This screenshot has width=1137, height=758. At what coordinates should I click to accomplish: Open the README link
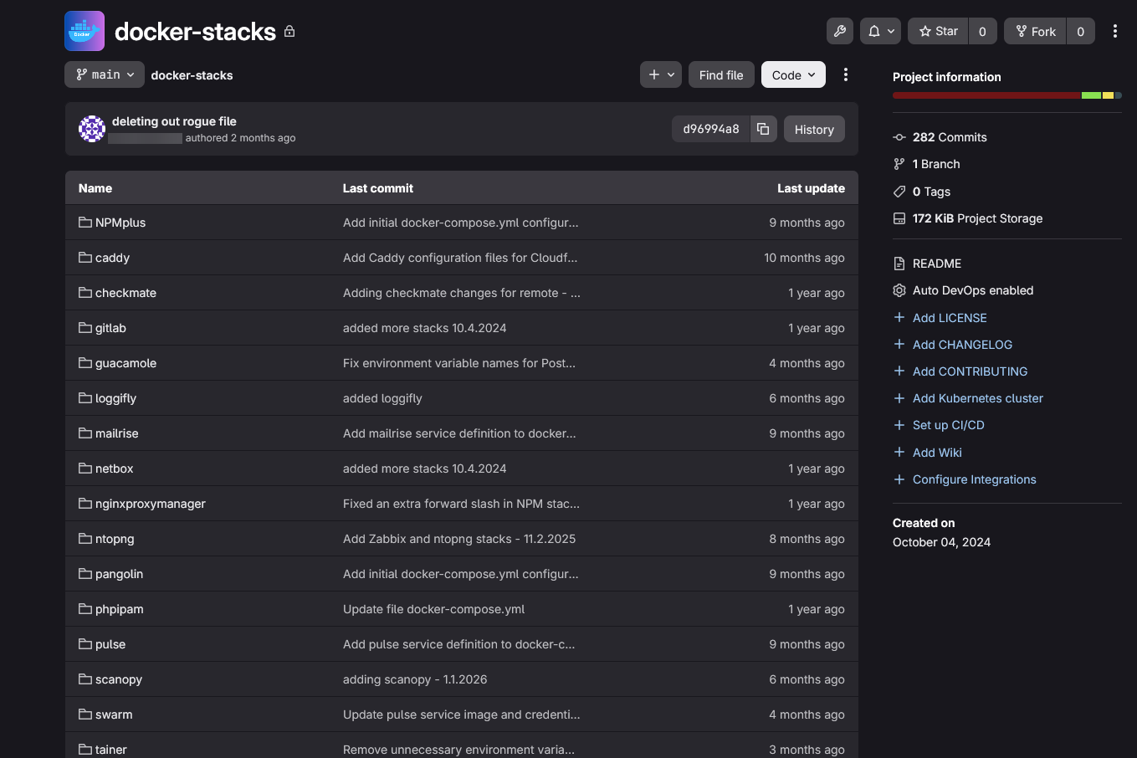point(937,264)
